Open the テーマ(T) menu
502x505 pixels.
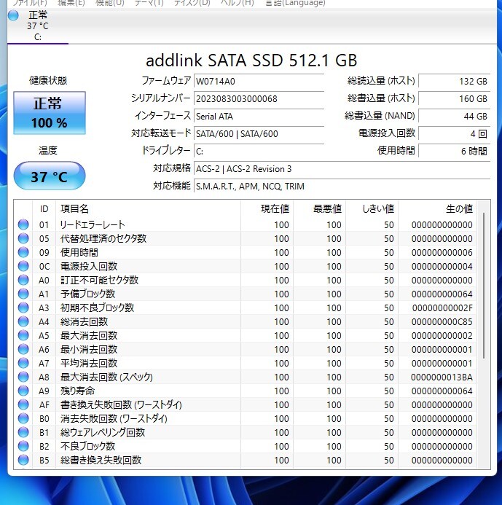149,3
